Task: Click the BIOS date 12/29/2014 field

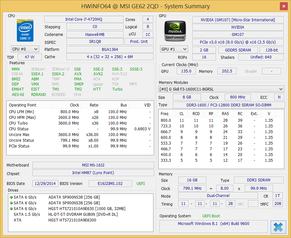Action: point(45,184)
